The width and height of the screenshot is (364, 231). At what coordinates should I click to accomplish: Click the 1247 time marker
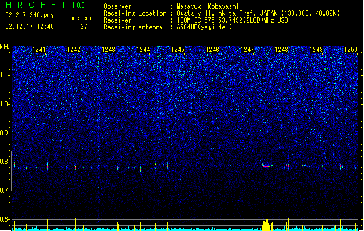(247, 50)
